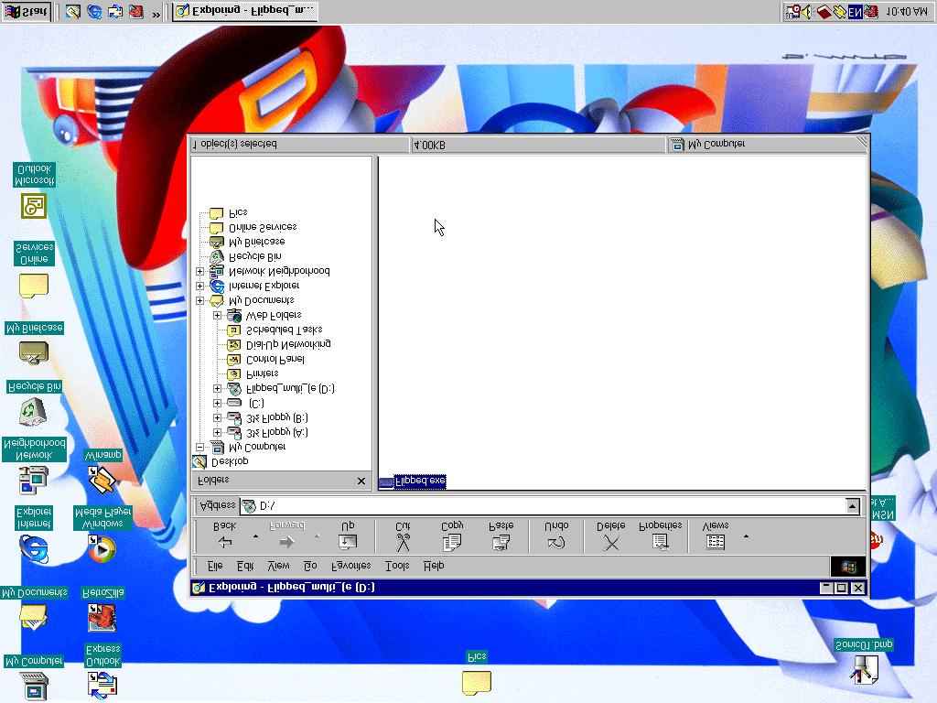The width and height of the screenshot is (937, 703).
Task: Go up one level with Up button
Action: pyautogui.click(x=348, y=541)
